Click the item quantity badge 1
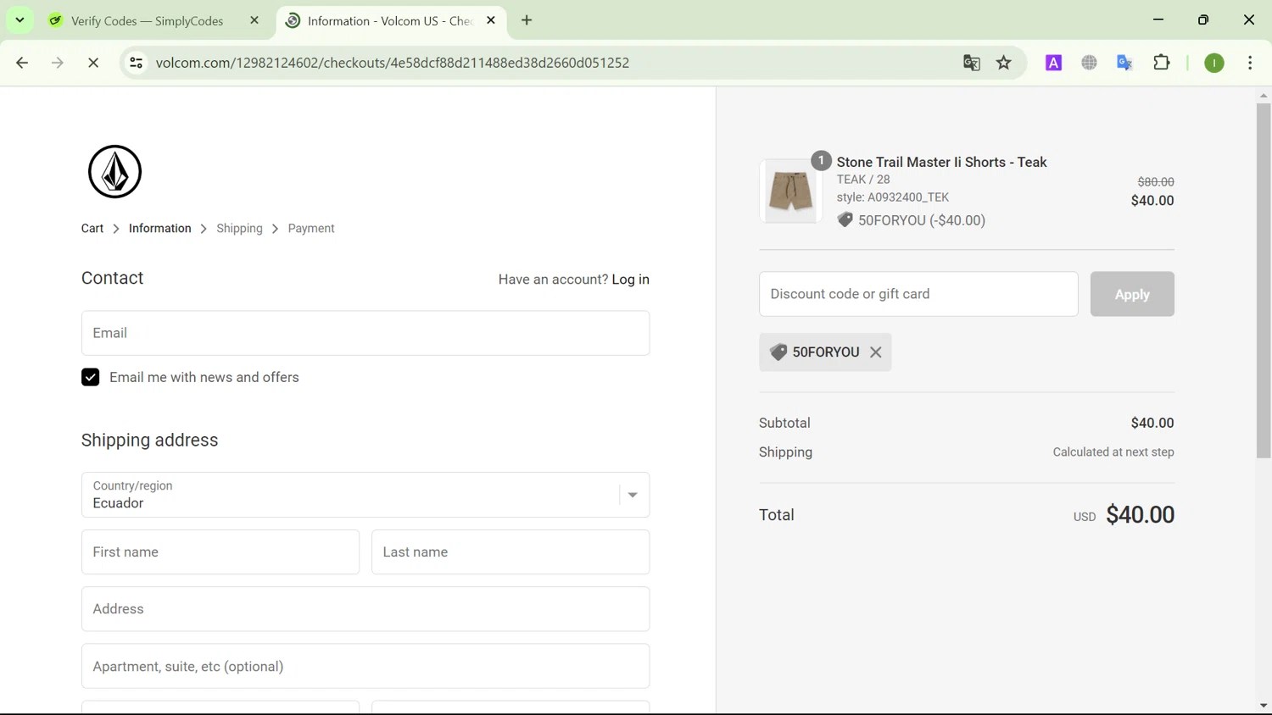 point(821,160)
